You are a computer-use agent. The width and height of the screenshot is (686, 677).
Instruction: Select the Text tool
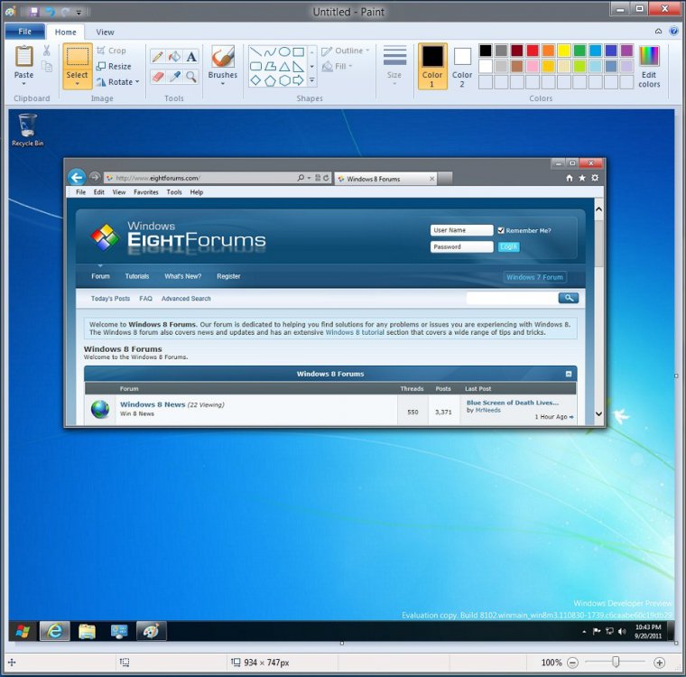pyautogui.click(x=191, y=57)
